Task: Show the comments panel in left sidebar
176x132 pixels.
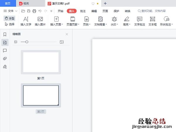Action: 5,50
